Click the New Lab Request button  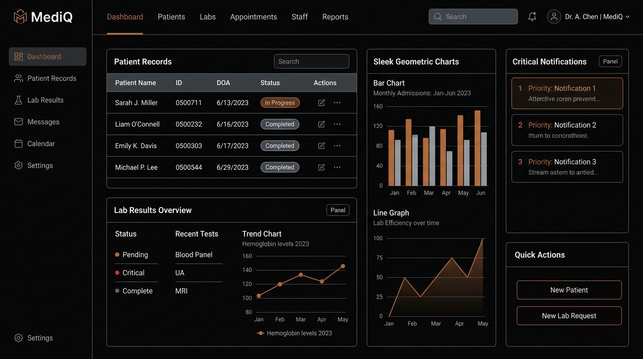coord(569,316)
